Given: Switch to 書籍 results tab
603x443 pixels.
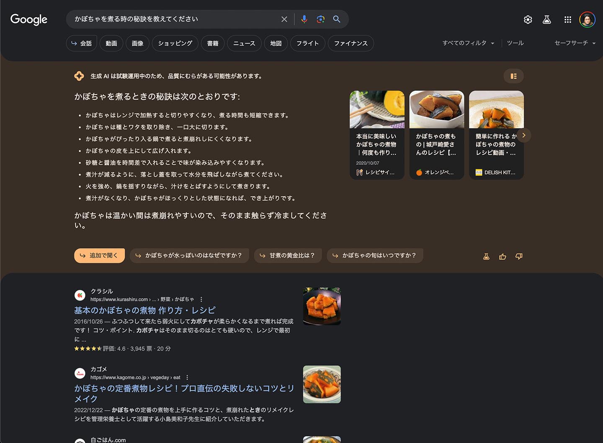Looking at the screenshot, I should point(213,43).
